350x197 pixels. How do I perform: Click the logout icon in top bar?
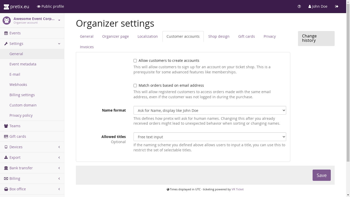click(x=337, y=6)
